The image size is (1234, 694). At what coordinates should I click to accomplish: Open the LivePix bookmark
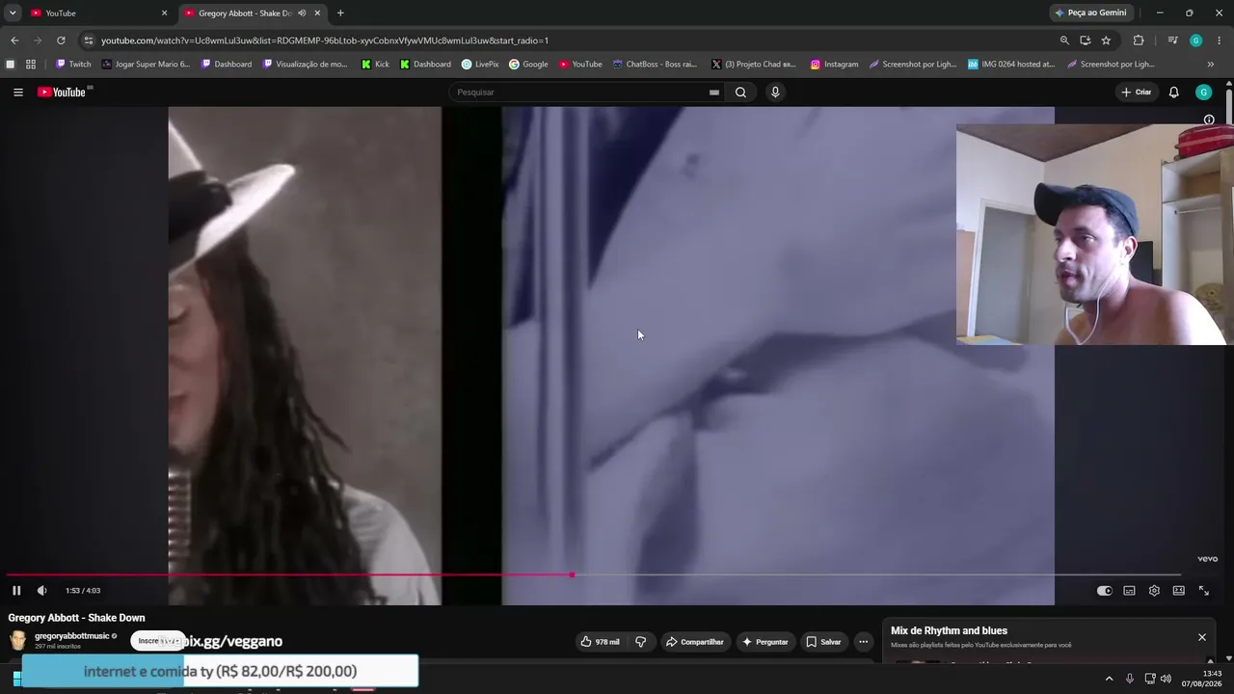coord(480,65)
